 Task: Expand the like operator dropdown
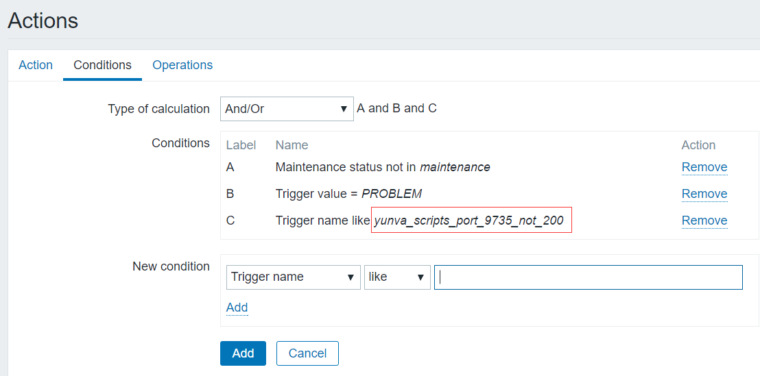click(397, 277)
